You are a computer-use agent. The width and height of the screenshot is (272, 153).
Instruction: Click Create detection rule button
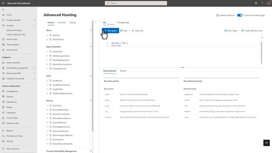click(x=252, y=31)
